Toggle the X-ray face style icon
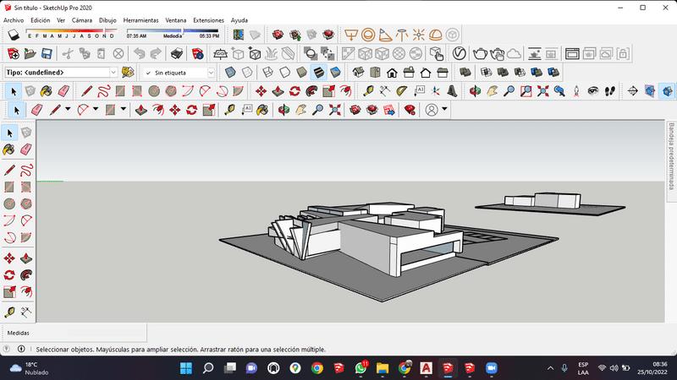 click(x=231, y=73)
